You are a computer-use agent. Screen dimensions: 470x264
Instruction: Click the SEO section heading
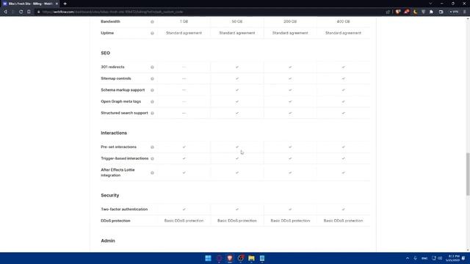(106, 53)
